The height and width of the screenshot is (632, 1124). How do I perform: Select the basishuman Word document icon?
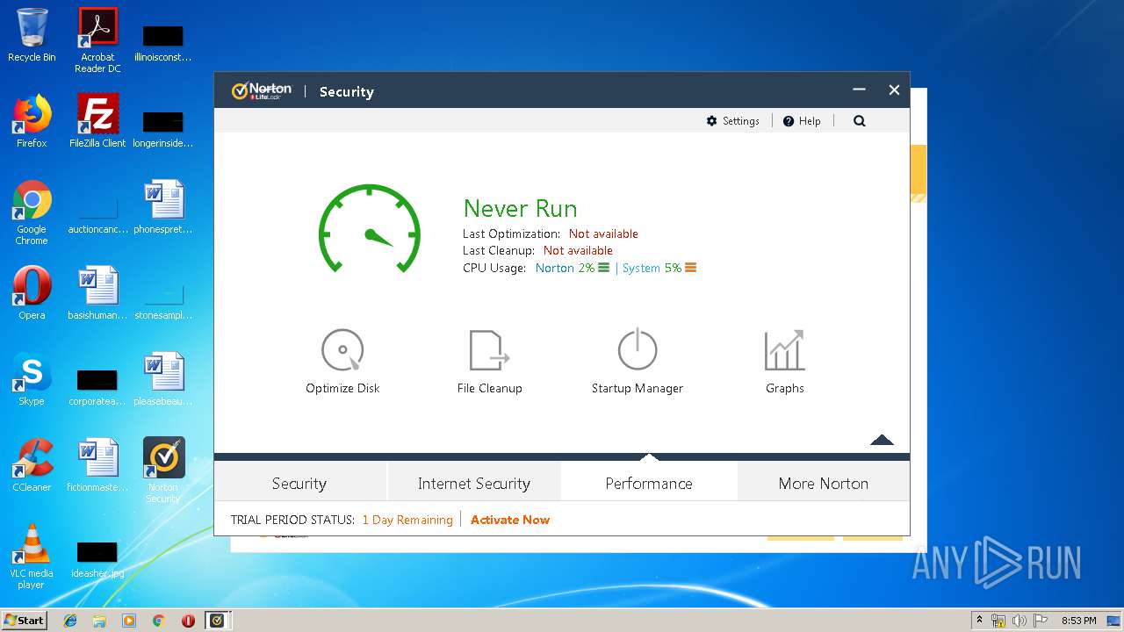[x=97, y=293]
